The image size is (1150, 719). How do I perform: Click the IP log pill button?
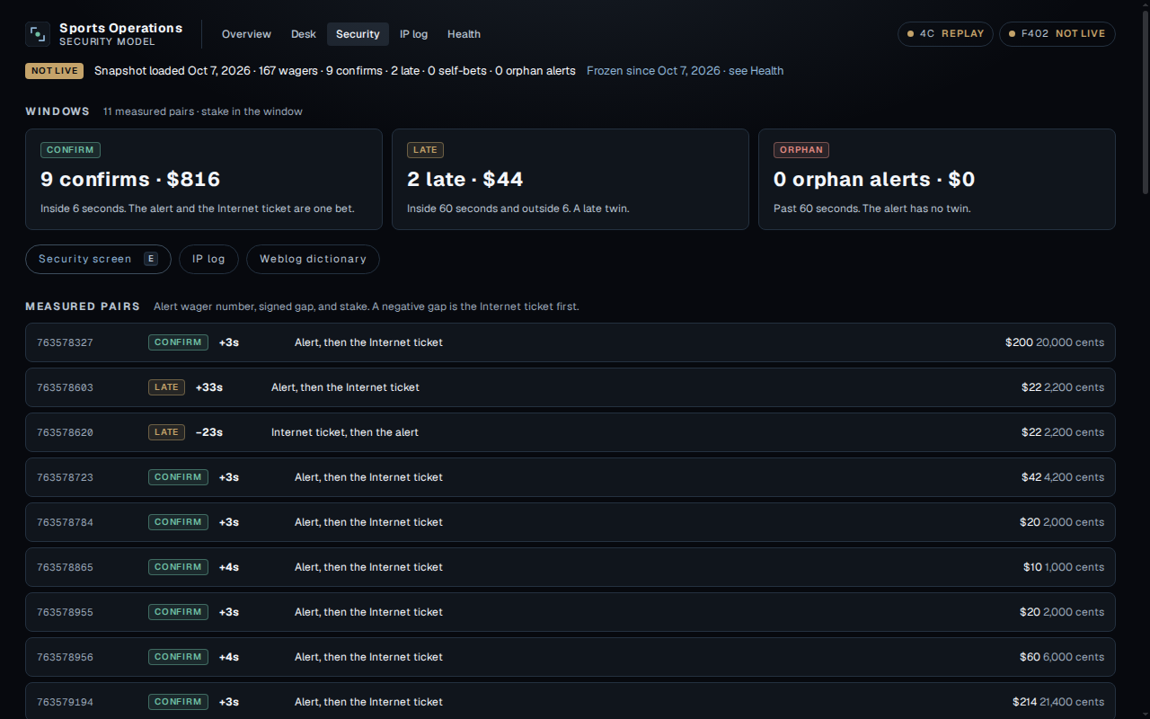[x=208, y=259]
